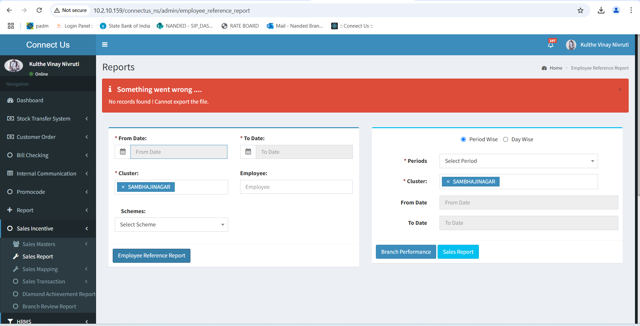The image size is (640, 326).
Task: Click the sidebar profile picture
Action: tap(14, 66)
